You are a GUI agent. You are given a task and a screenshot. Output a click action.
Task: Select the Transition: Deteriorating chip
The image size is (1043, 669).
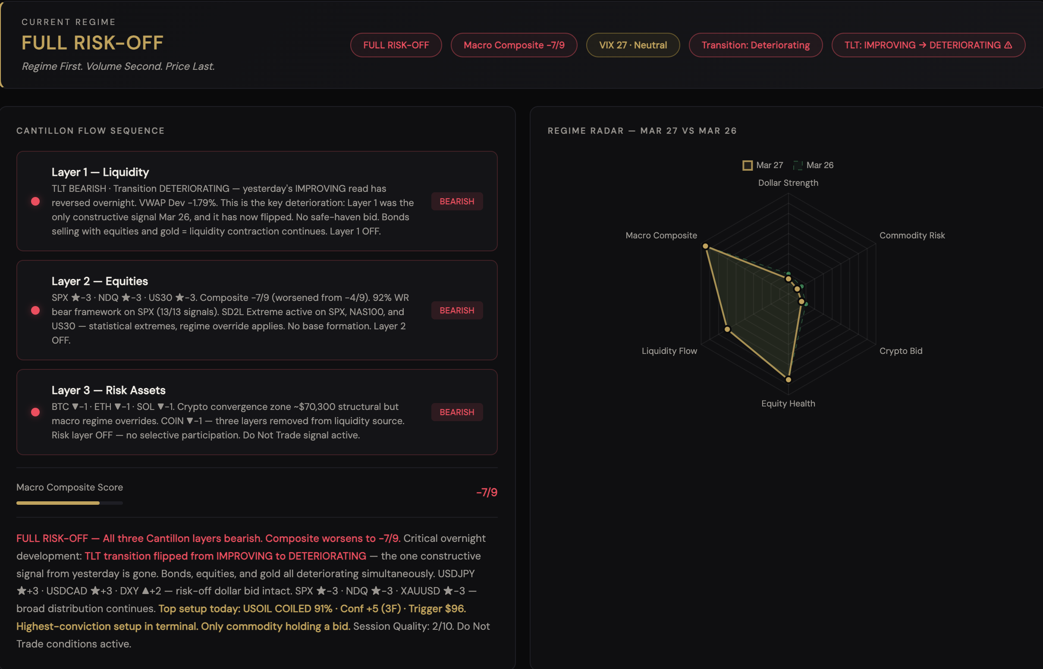coord(755,45)
